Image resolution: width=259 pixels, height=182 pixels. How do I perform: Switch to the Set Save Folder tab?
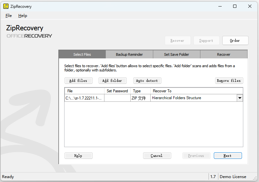point(176,54)
